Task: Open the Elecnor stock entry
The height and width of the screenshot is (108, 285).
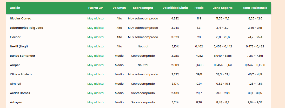Action: [15, 37]
